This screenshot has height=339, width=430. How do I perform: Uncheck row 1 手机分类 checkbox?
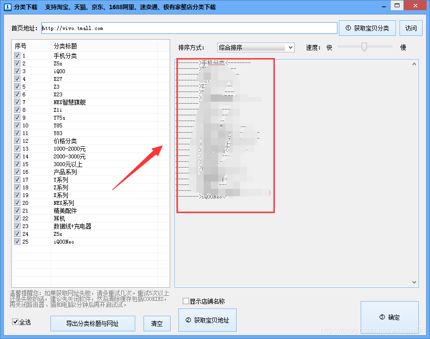tap(17, 56)
